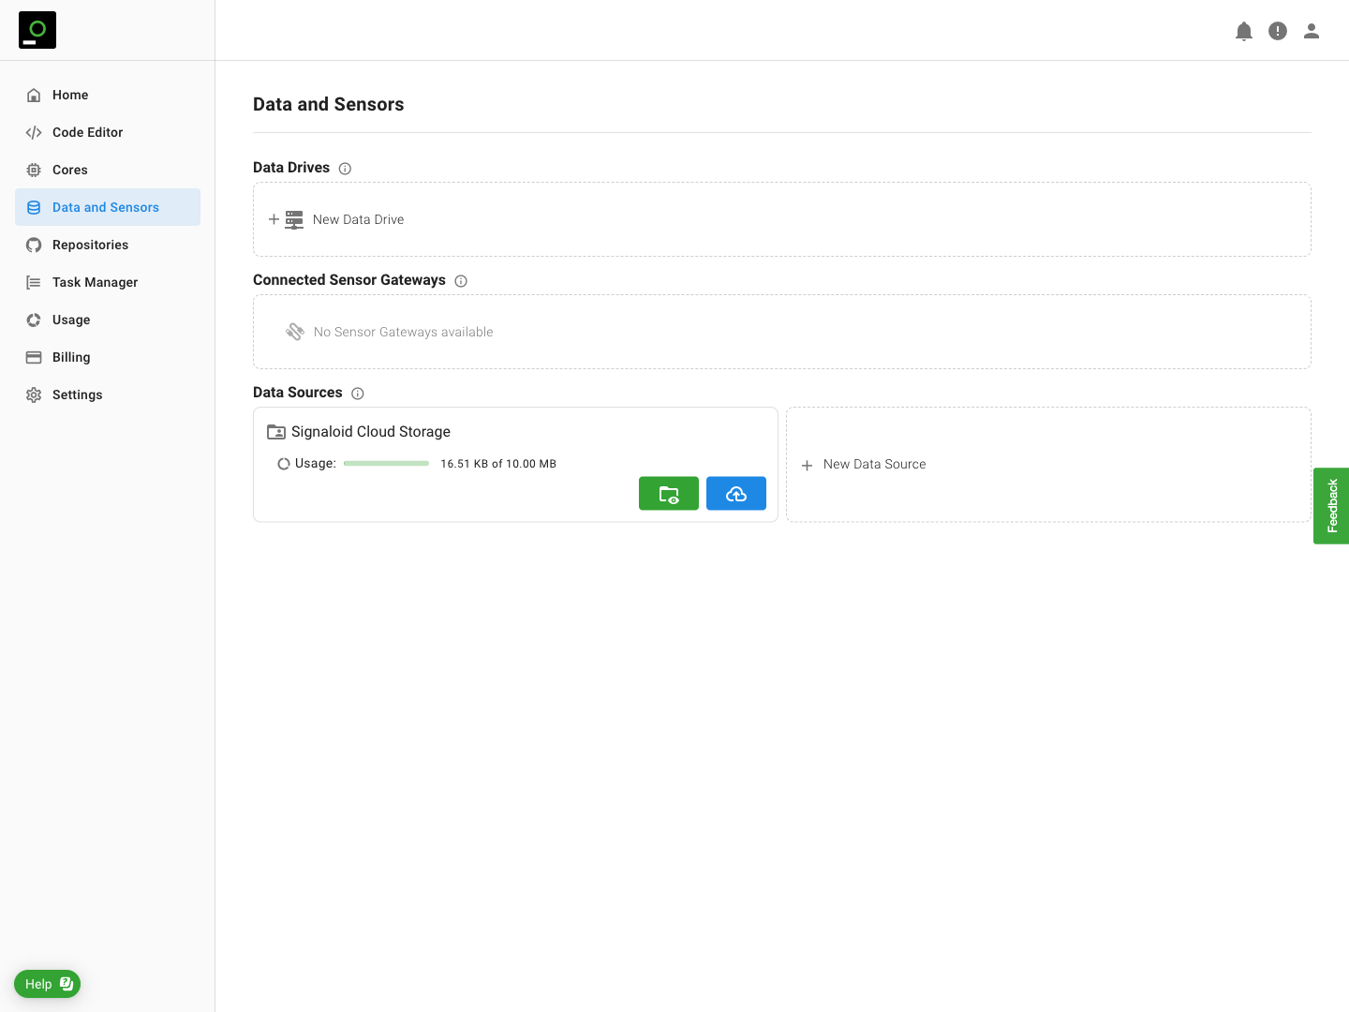Viewport: 1349px width, 1012px height.
Task: Add a New Data Source
Action: [874, 465]
